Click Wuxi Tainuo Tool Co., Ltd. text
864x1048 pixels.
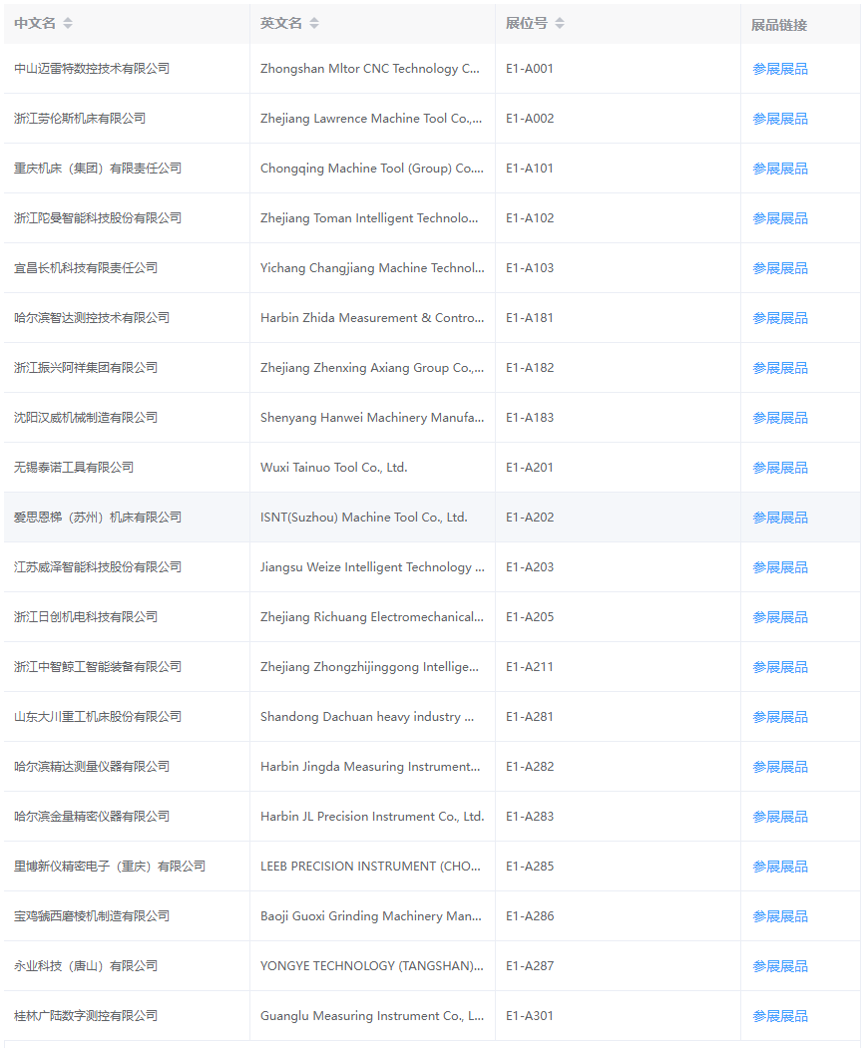[333, 468]
